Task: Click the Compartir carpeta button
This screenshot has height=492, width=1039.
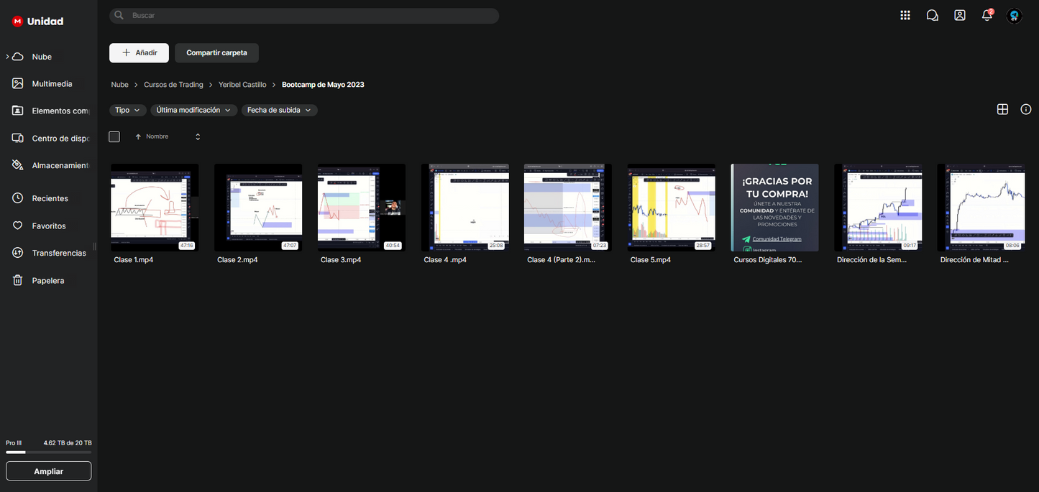Action: click(x=216, y=52)
